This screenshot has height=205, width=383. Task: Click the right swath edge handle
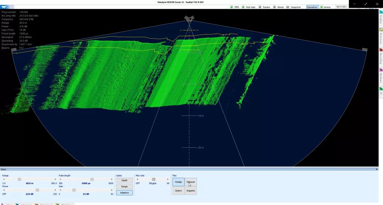[365, 50]
